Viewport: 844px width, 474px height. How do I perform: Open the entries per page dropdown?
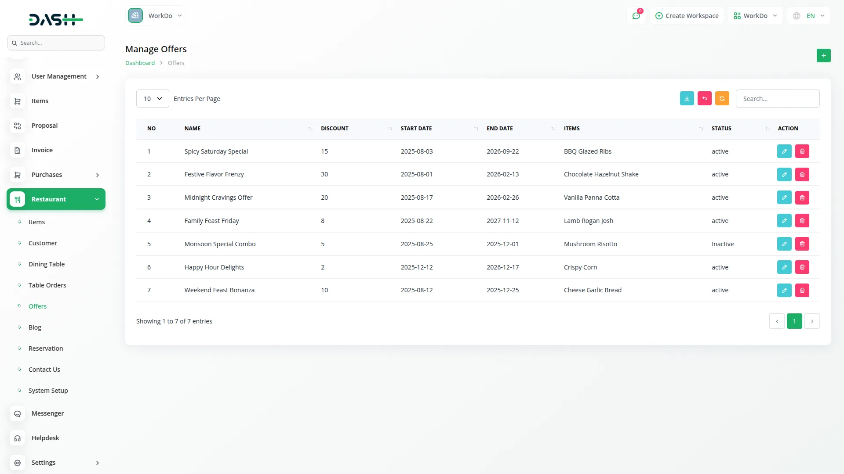153,99
